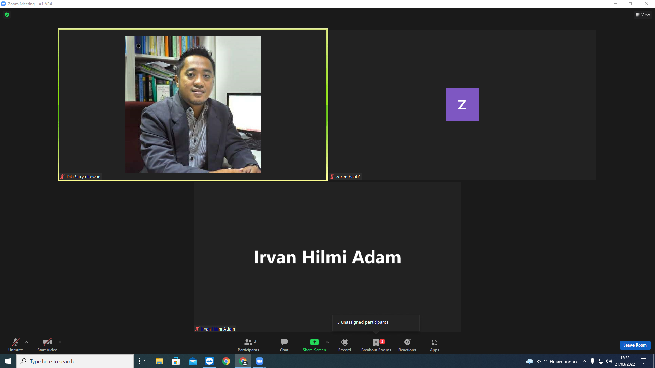Select the zoom baa01 avatar tile
This screenshot has height=368, width=655.
point(462,105)
